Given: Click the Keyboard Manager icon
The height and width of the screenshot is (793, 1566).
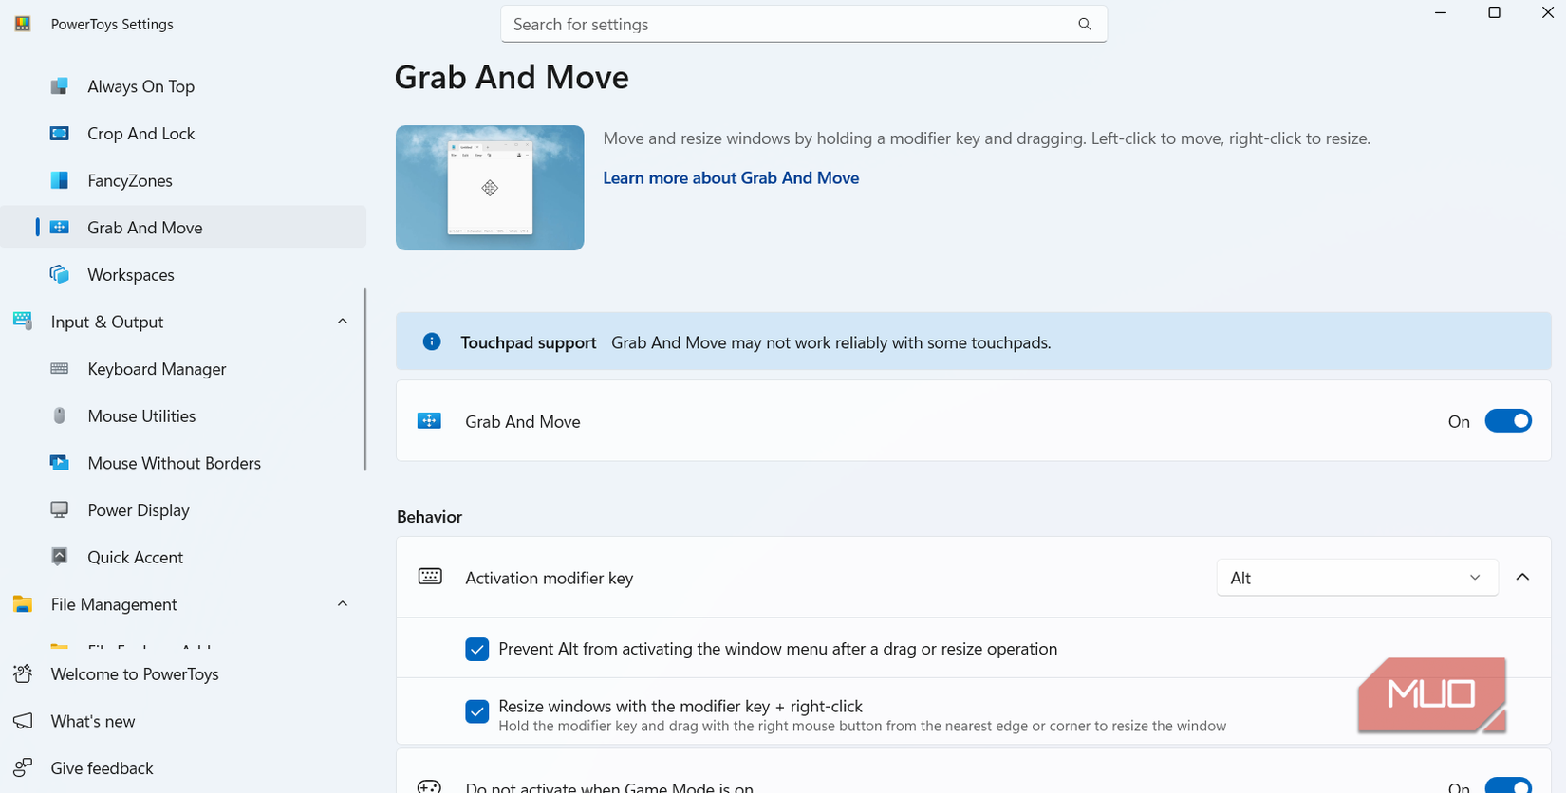Looking at the screenshot, I should click(59, 369).
